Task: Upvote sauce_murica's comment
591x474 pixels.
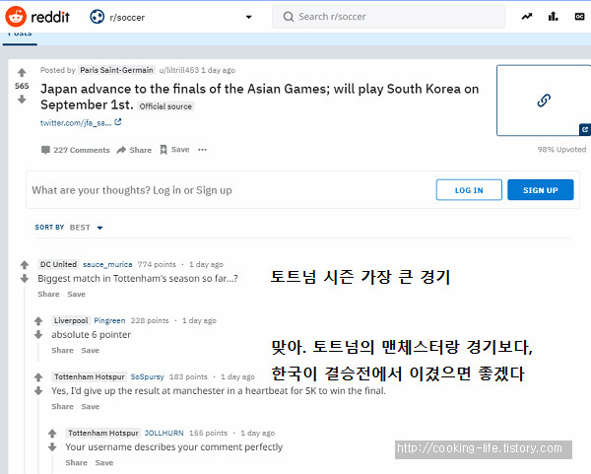Action: (x=25, y=265)
